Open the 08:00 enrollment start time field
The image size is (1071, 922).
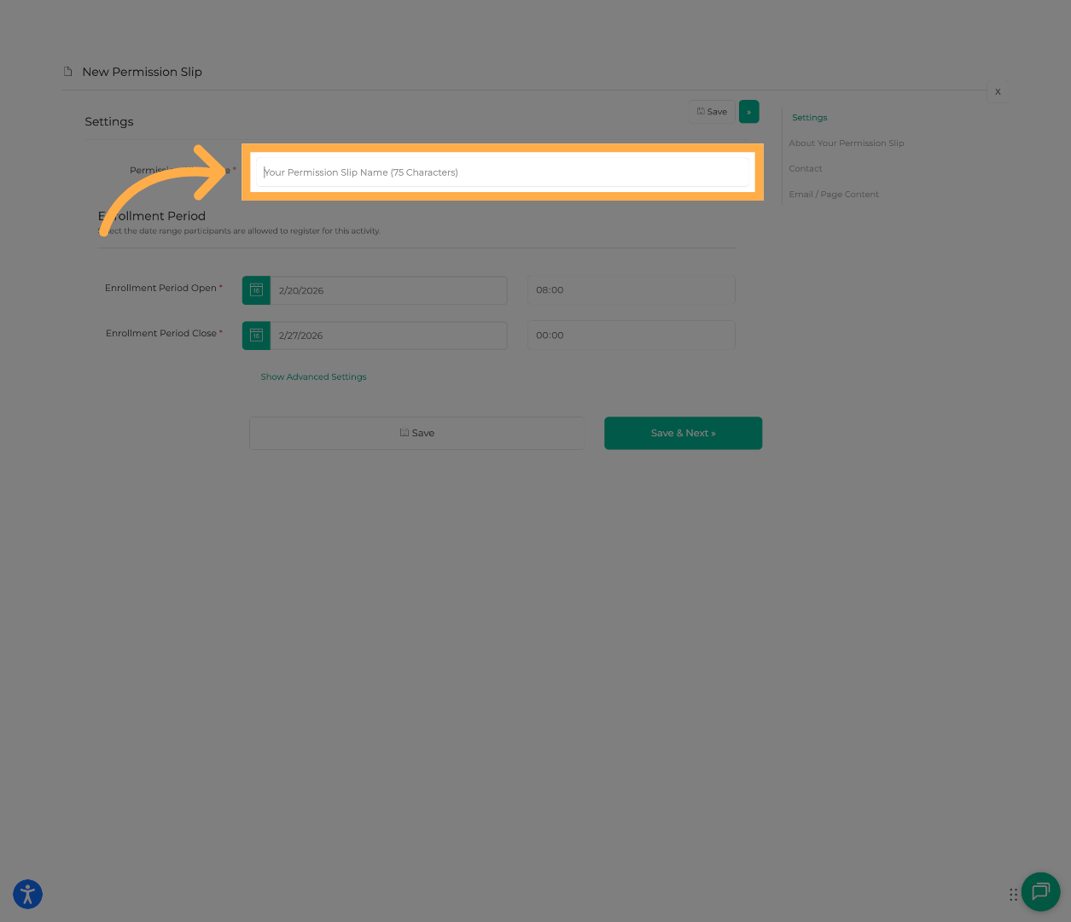tap(631, 289)
